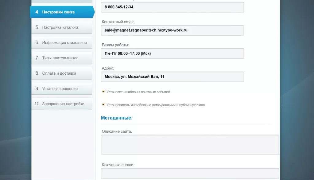Image resolution: width=314 pixels, height=180 pixels.
Task: Click the Адрес label
Action: 108,68
